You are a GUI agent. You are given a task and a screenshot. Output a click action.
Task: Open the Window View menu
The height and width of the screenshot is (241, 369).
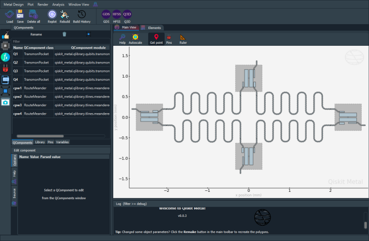coord(79,4)
